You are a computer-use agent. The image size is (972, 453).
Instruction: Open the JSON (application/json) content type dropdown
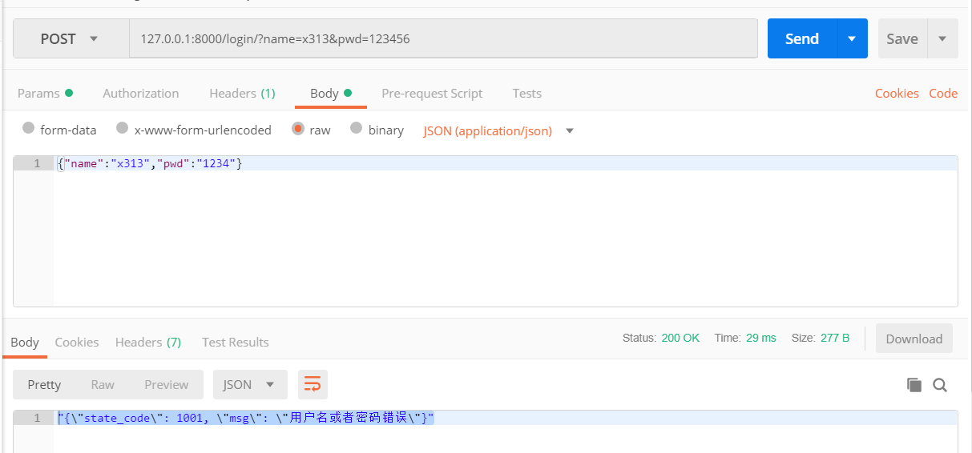point(498,130)
